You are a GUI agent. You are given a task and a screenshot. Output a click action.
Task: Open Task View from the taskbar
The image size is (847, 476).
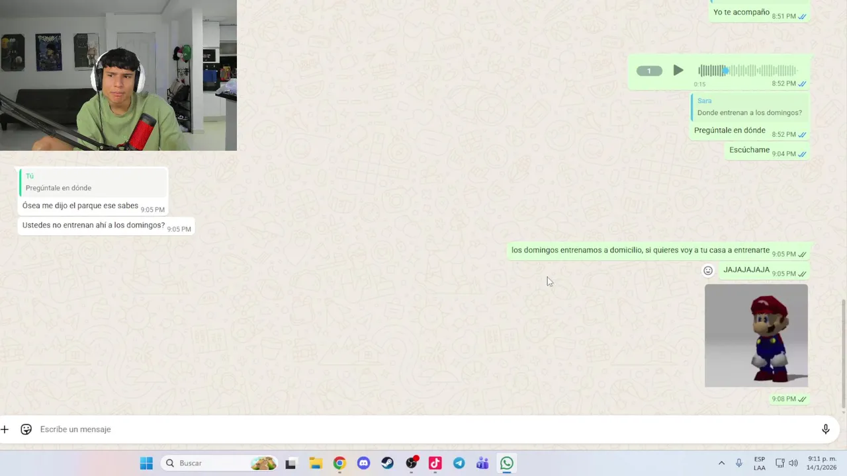(290, 463)
